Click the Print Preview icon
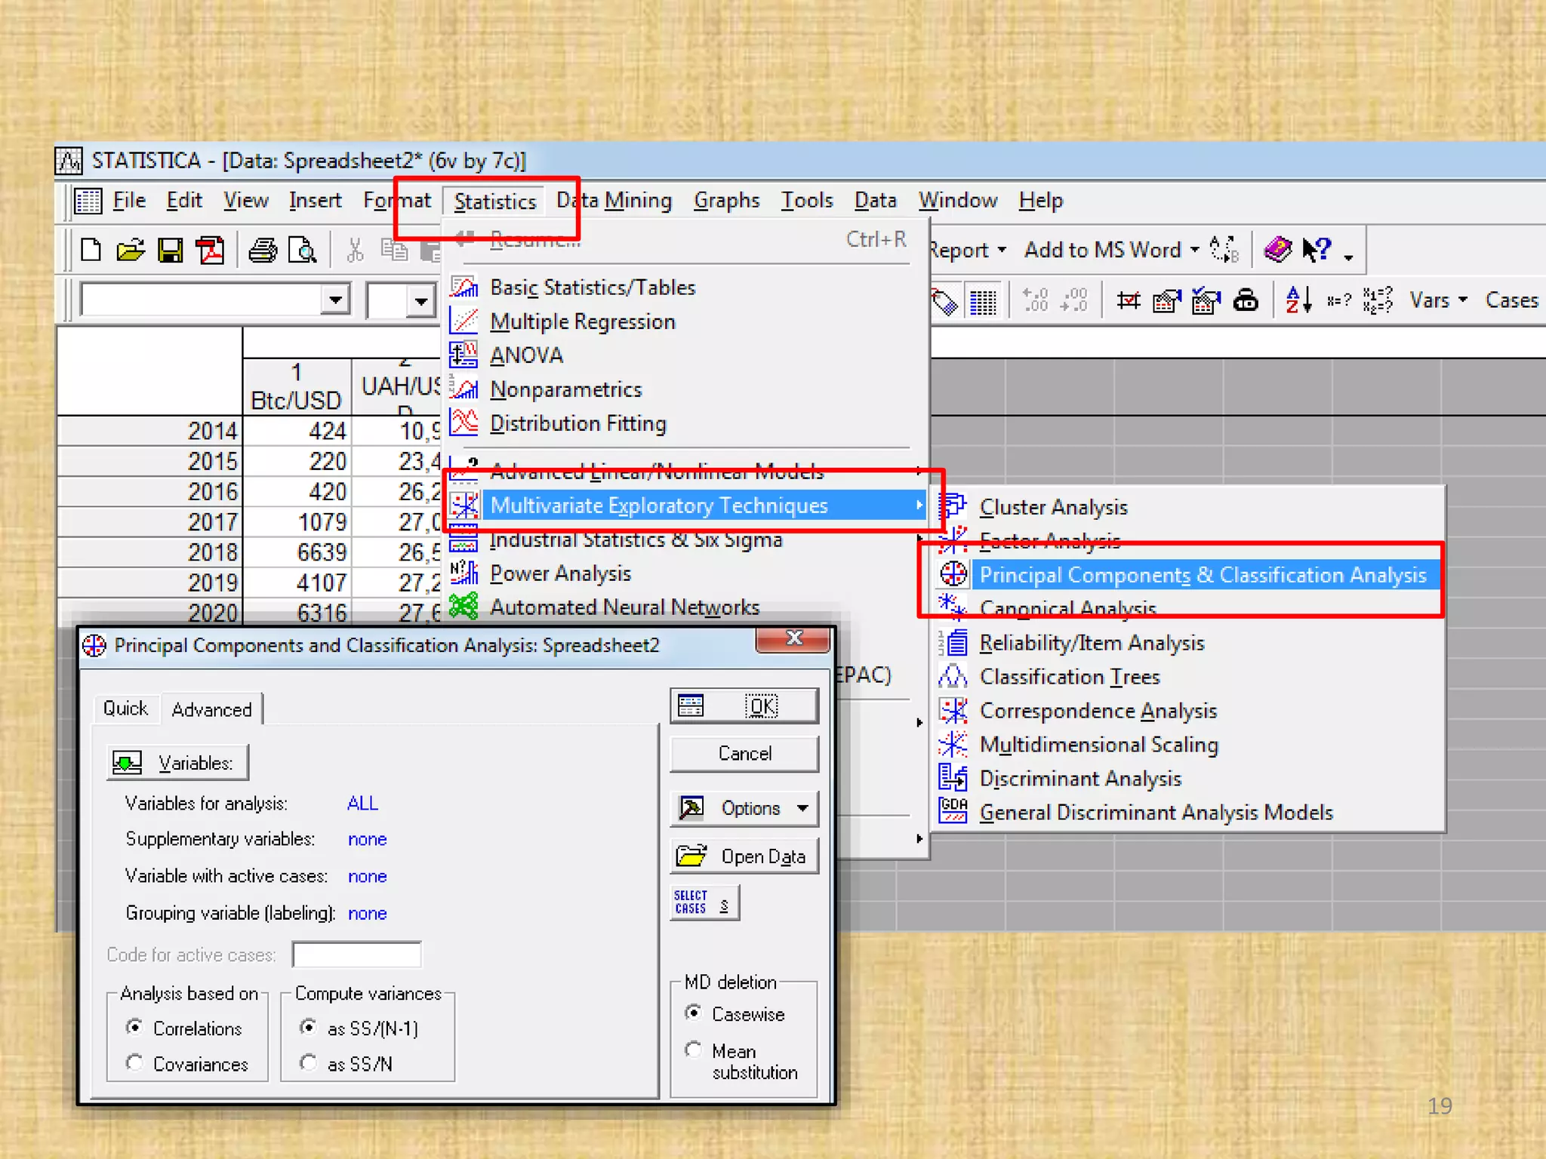Viewport: 1546px width, 1159px height. [303, 250]
